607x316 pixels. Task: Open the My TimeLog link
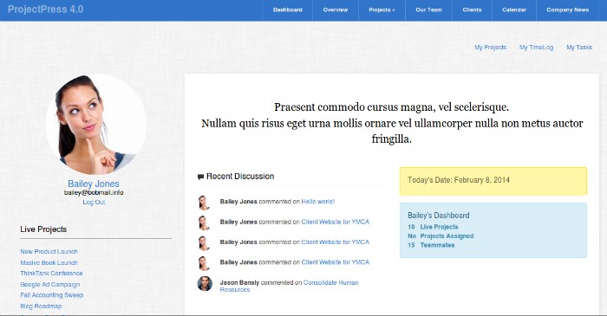[x=536, y=47]
